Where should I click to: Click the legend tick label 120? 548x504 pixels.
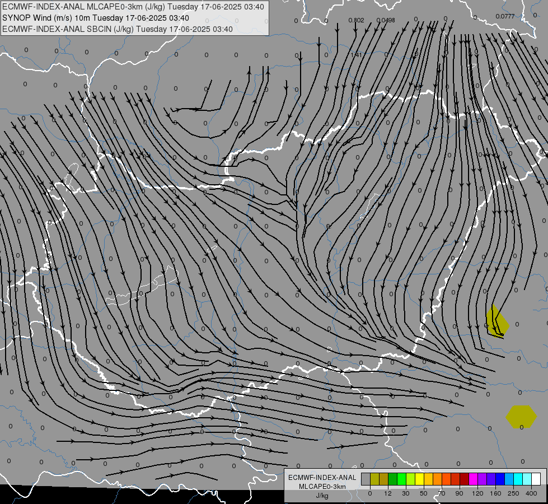coord(478,493)
